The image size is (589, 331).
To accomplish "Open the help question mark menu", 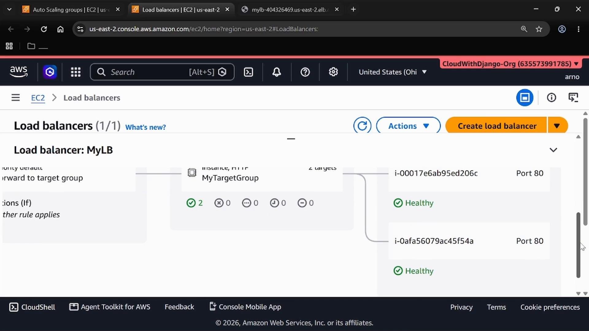I will [x=305, y=72].
